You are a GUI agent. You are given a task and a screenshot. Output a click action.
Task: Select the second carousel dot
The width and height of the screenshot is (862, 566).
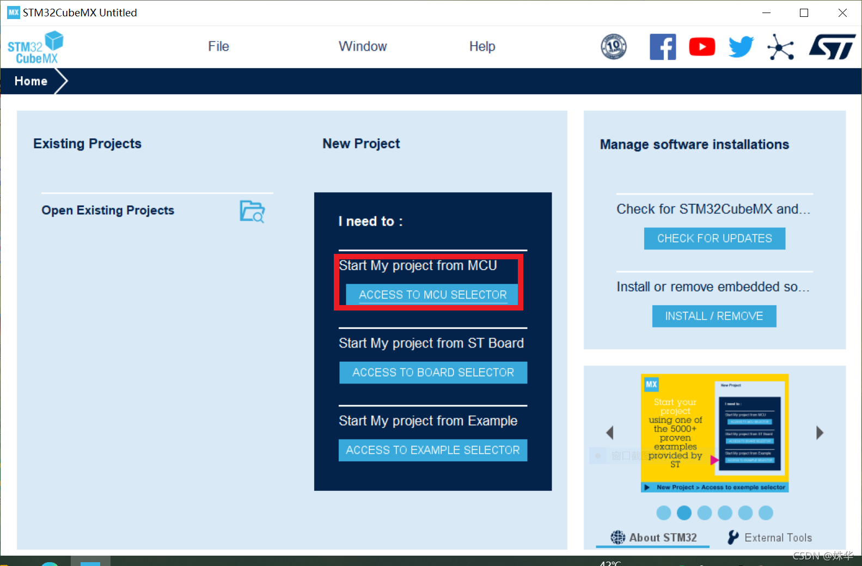coord(684,513)
